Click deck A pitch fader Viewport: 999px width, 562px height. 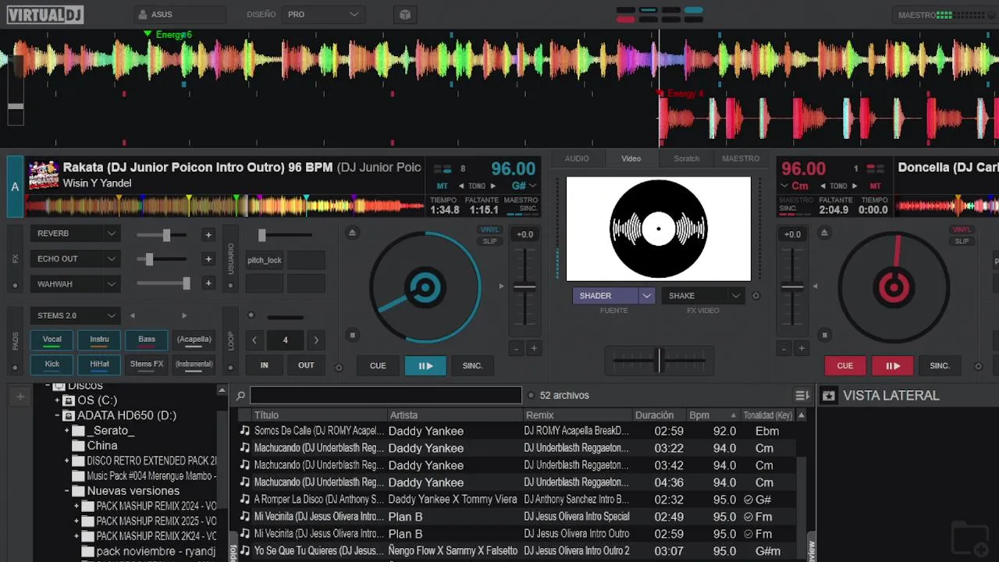tap(525, 286)
